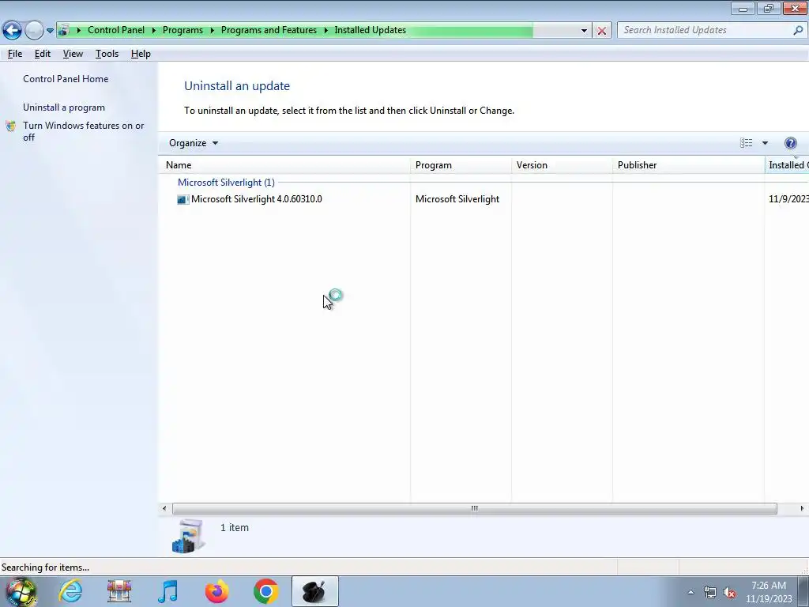Open recent pages dropdown next to Forward
The height and width of the screenshot is (607, 809).
(x=50, y=31)
